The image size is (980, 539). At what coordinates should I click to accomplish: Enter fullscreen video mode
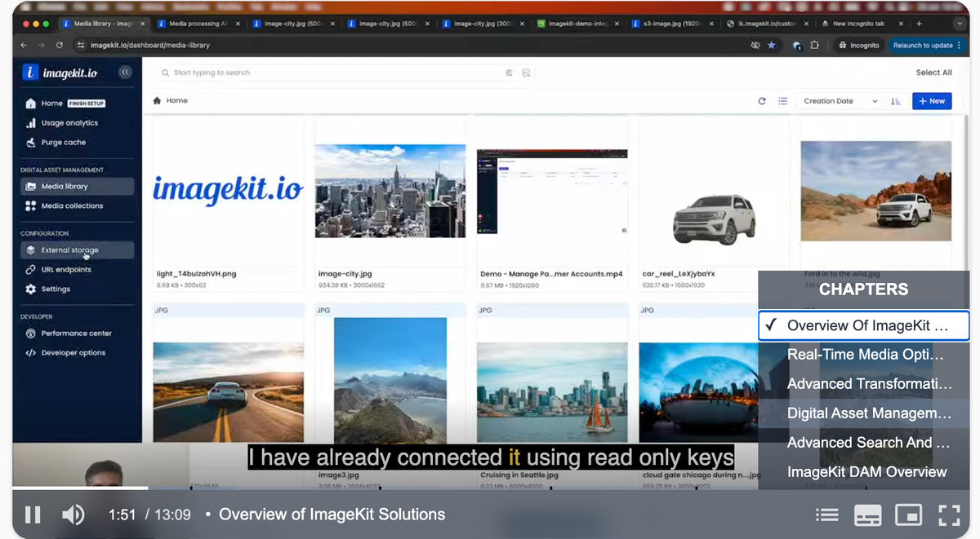click(x=949, y=515)
